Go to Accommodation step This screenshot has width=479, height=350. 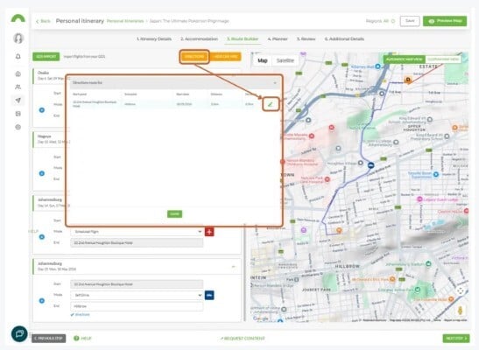(199, 39)
